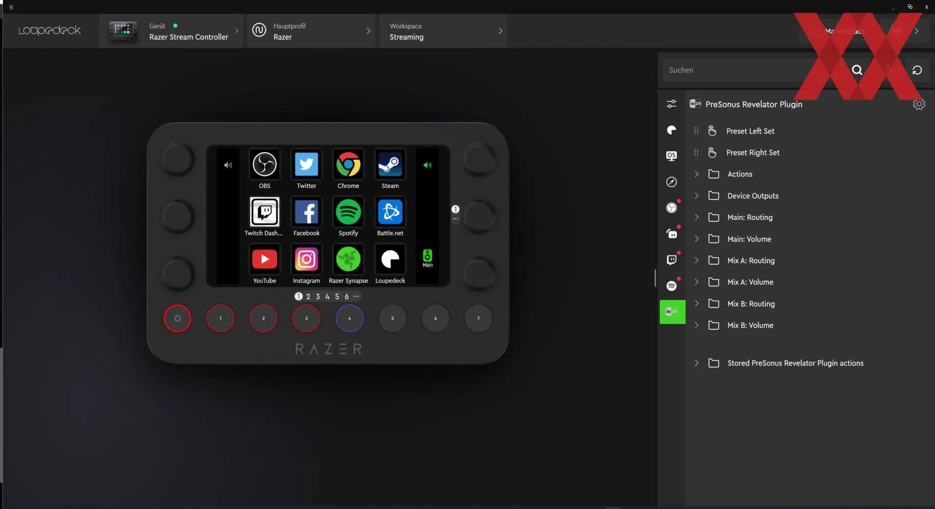
Task: Click the green right-side speaker icon
Action: pos(427,165)
